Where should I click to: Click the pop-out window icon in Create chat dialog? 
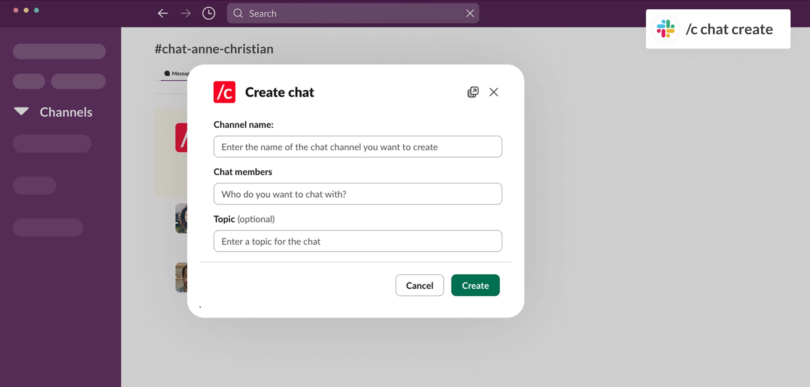click(472, 92)
